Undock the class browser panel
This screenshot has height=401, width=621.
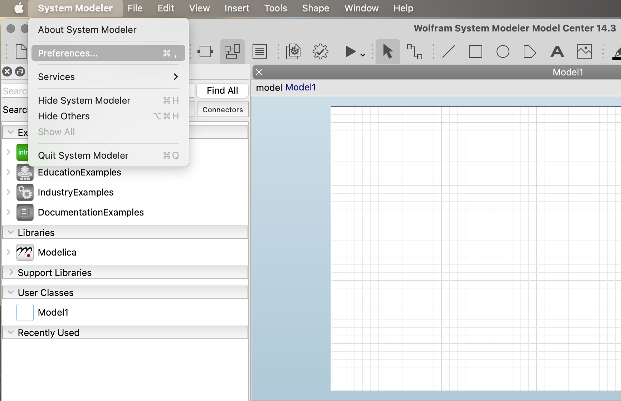point(20,71)
